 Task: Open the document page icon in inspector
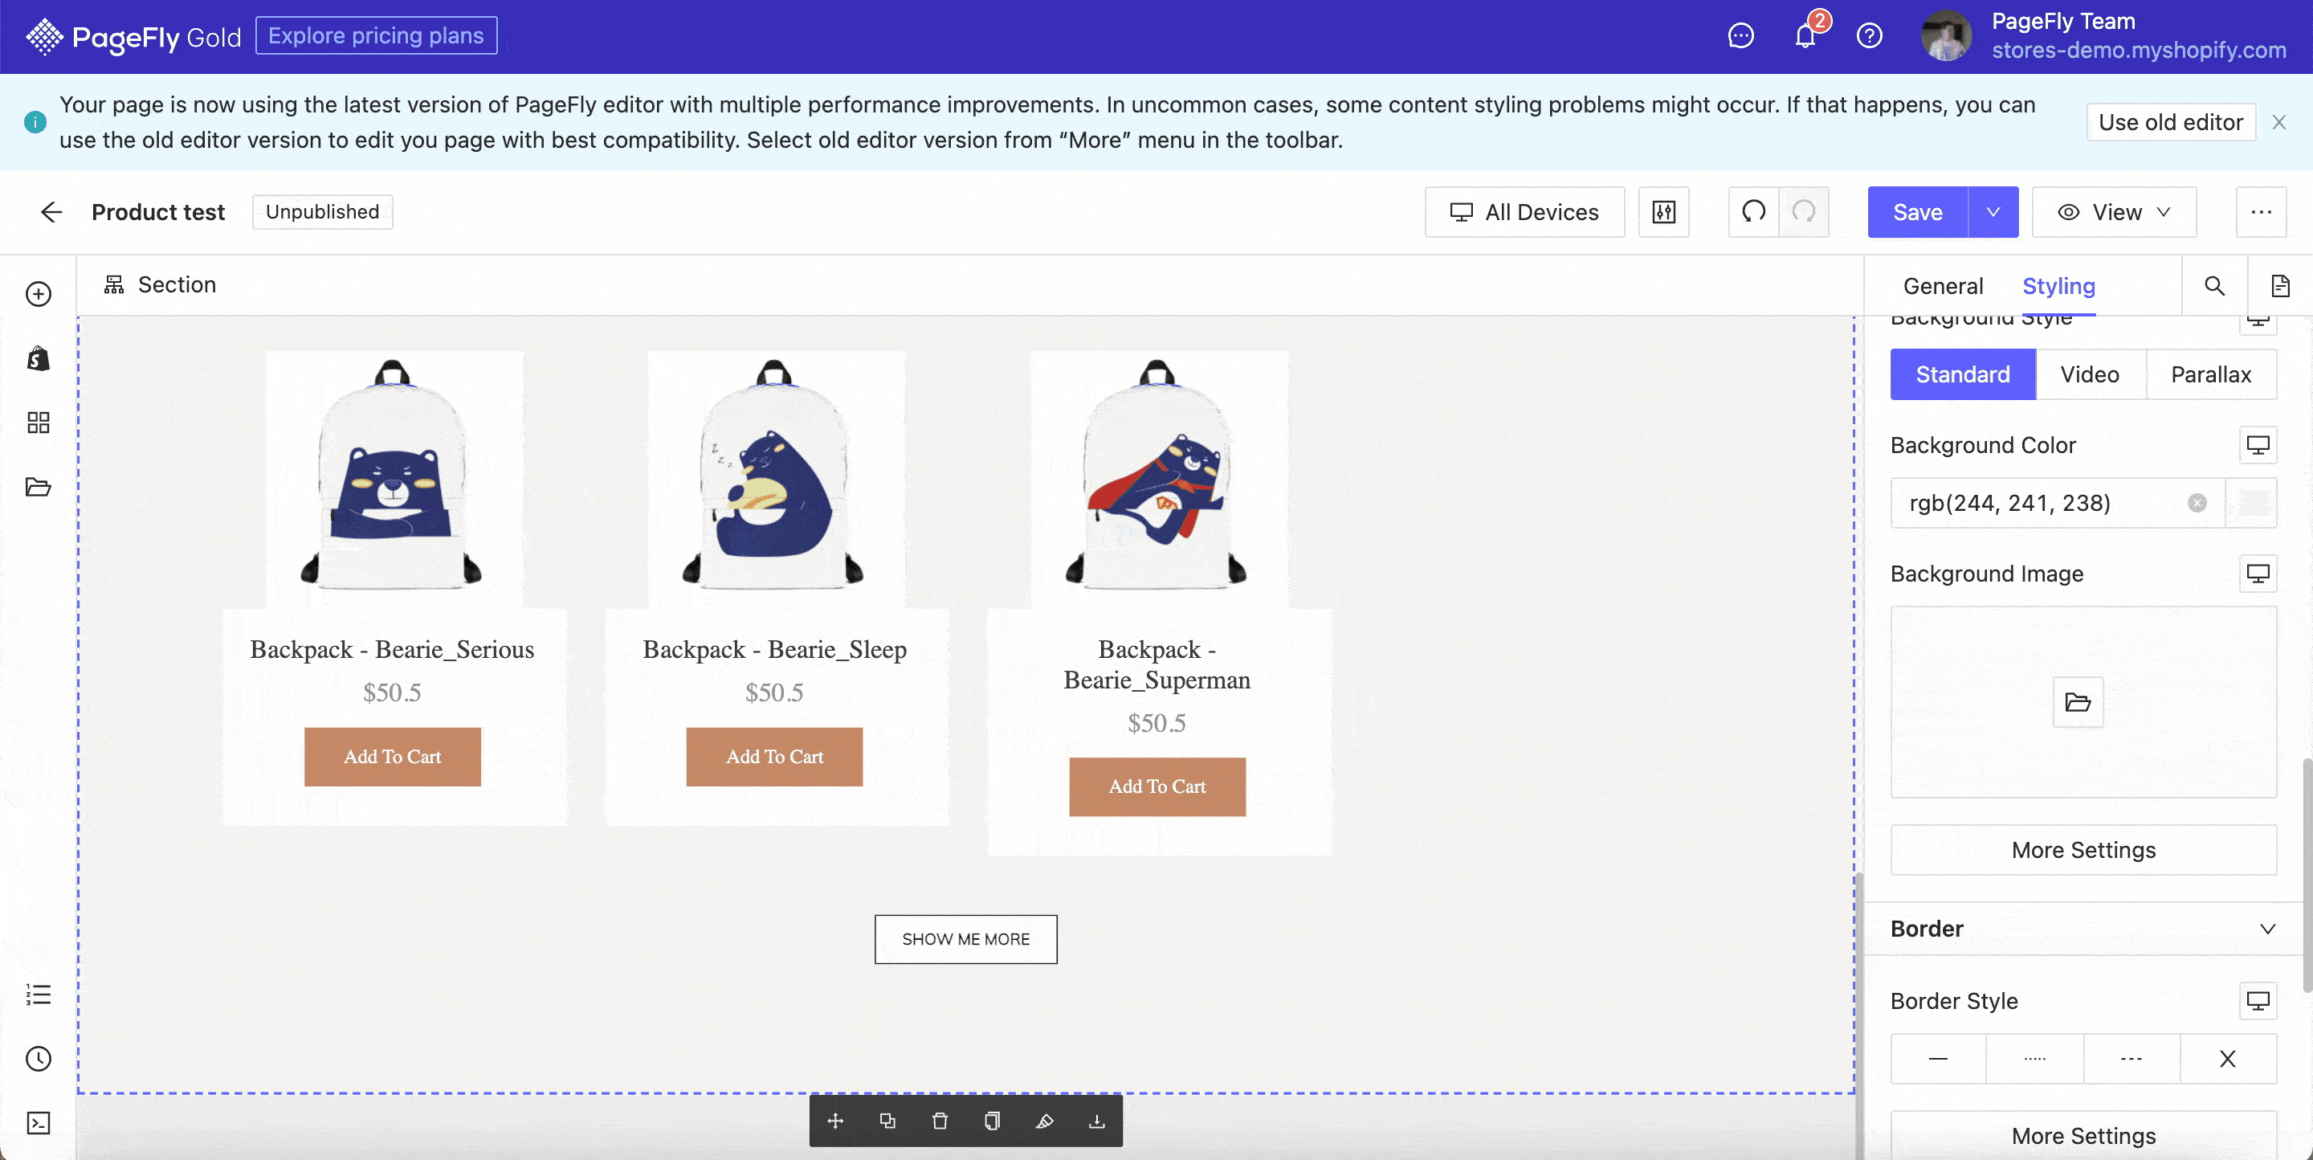(x=2280, y=285)
